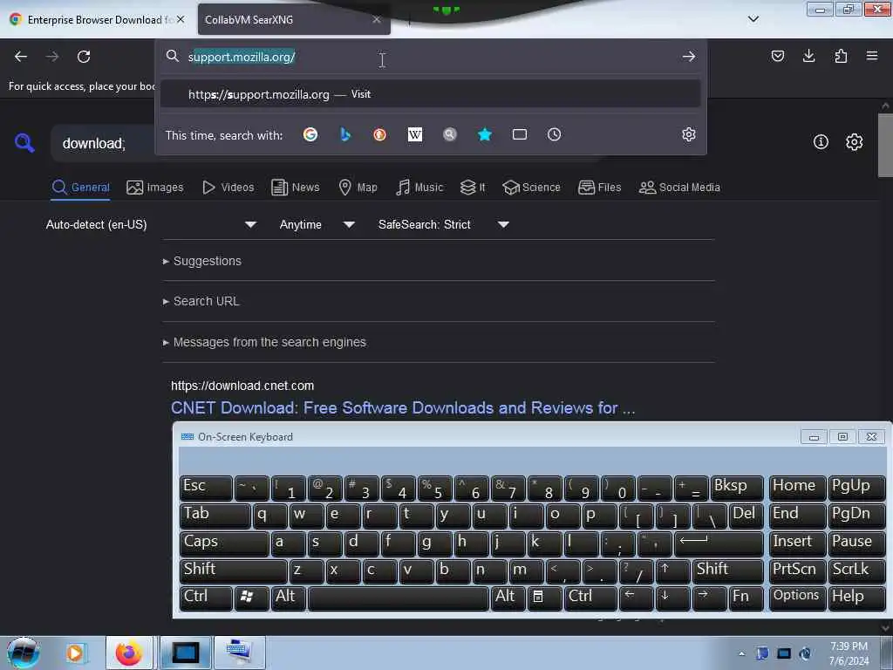Toggle left Ctrl on the On-Screen Keyboard
893x670 pixels.
click(206, 598)
